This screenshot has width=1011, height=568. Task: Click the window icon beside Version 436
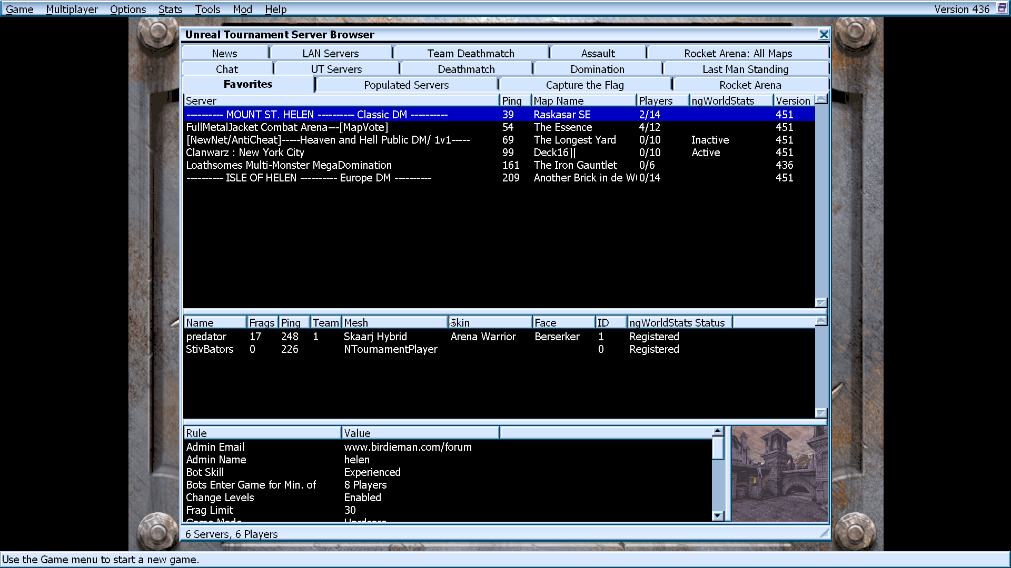(1002, 8)
